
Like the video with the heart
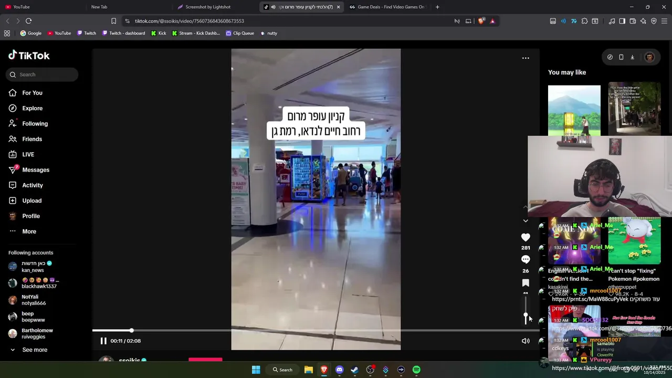coord(526,237)
